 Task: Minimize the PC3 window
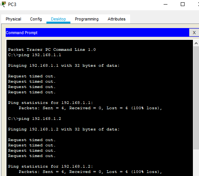166,4
